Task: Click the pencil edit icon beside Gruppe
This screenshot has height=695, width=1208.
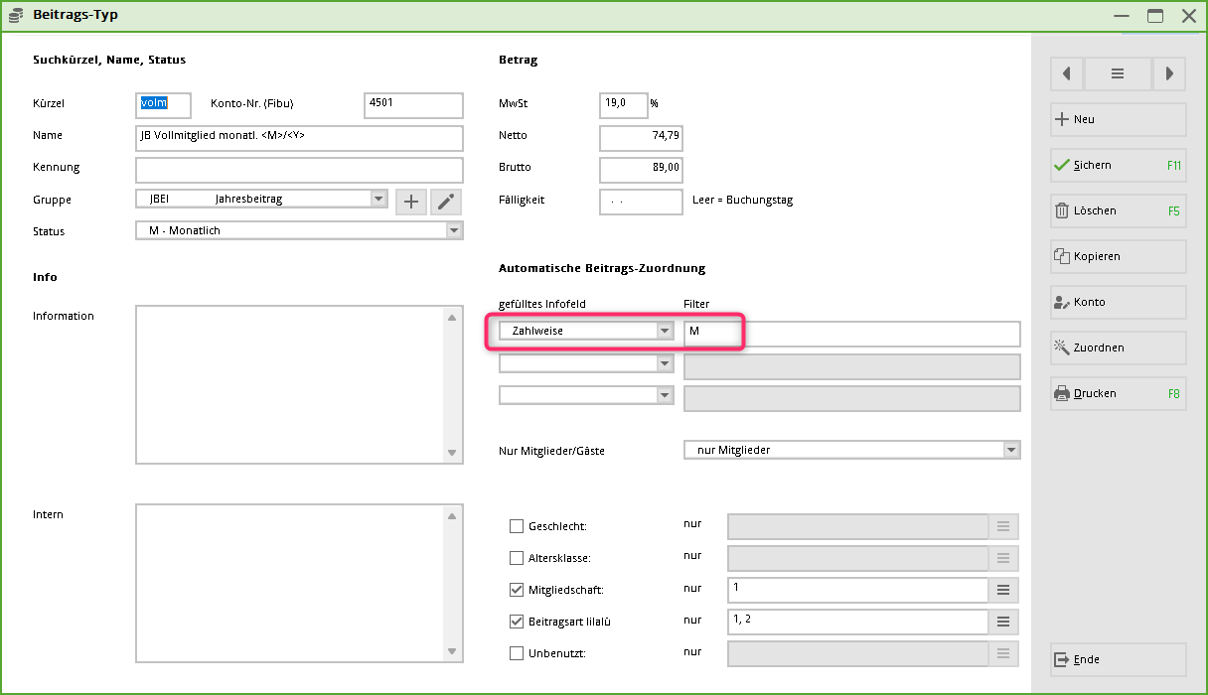Action: (x=446, y=202)
